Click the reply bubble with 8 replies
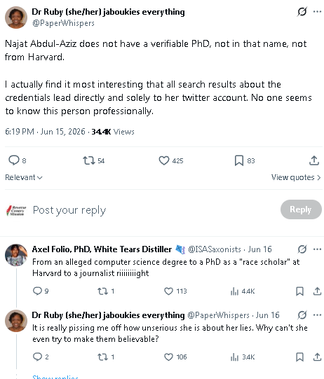 point(17,160)
